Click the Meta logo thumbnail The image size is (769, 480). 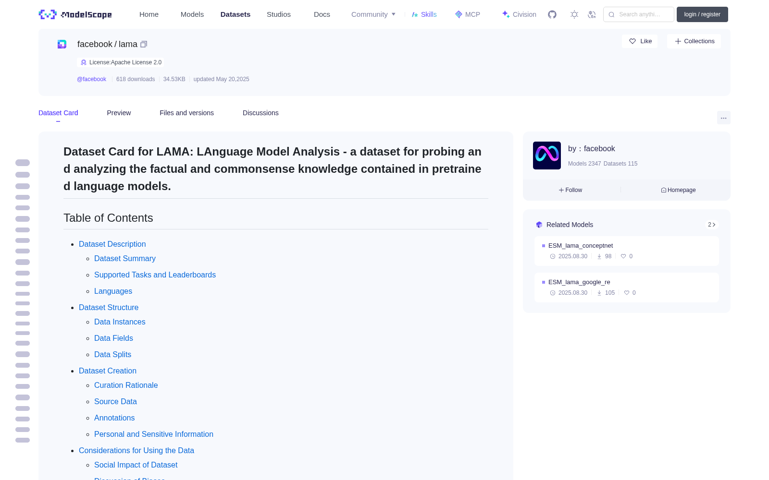tap(547, 156)
